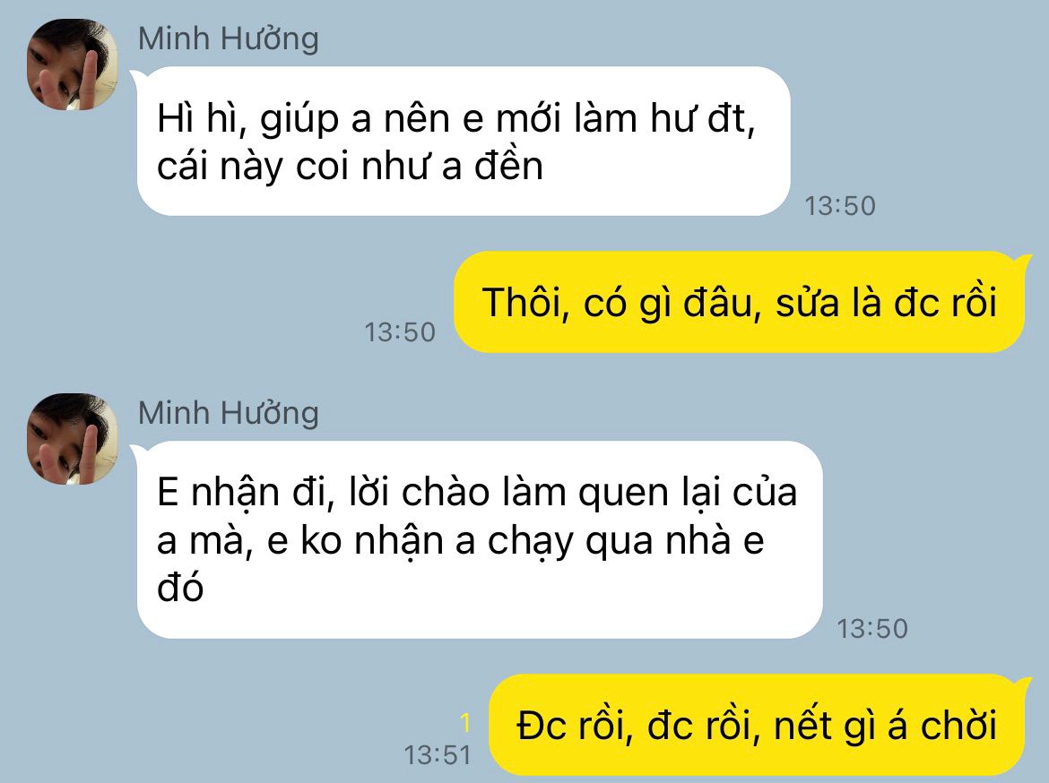
Task: Click the words "nết gì á chời"
Action: coord(885,727)
